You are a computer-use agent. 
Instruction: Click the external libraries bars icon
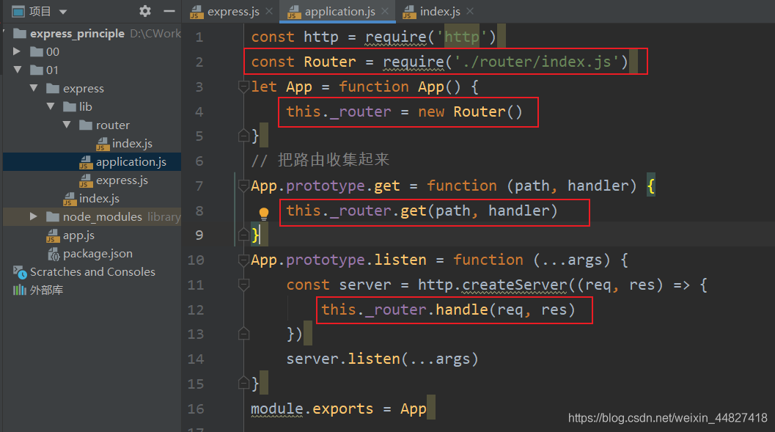(x=19, y=290)
